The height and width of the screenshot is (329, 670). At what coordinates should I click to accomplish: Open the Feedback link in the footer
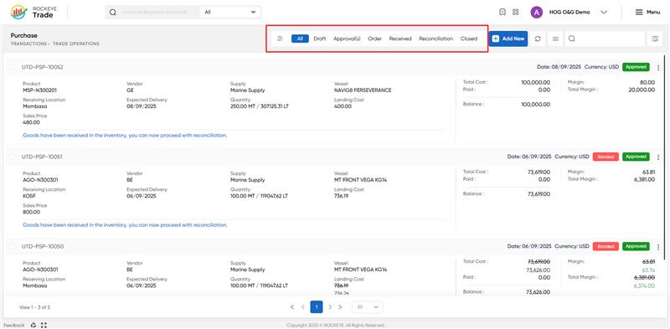coord(14,325)
